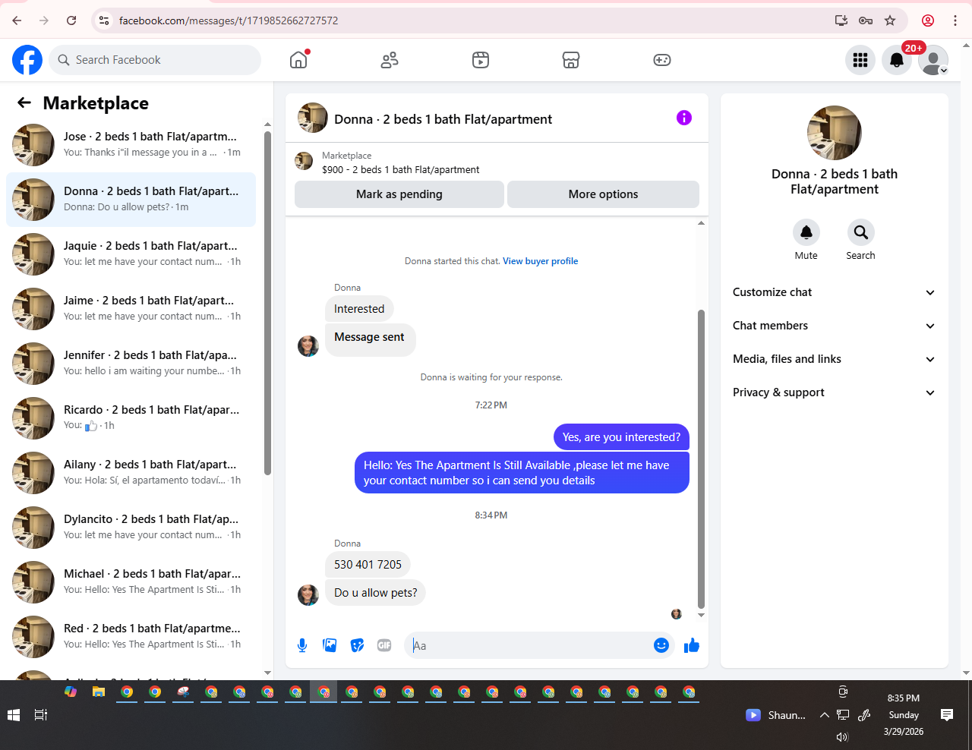Show hidden system tray icons chevron
Image resolution: width=972 pixels, height=750 pixels.
coord(824,715)
